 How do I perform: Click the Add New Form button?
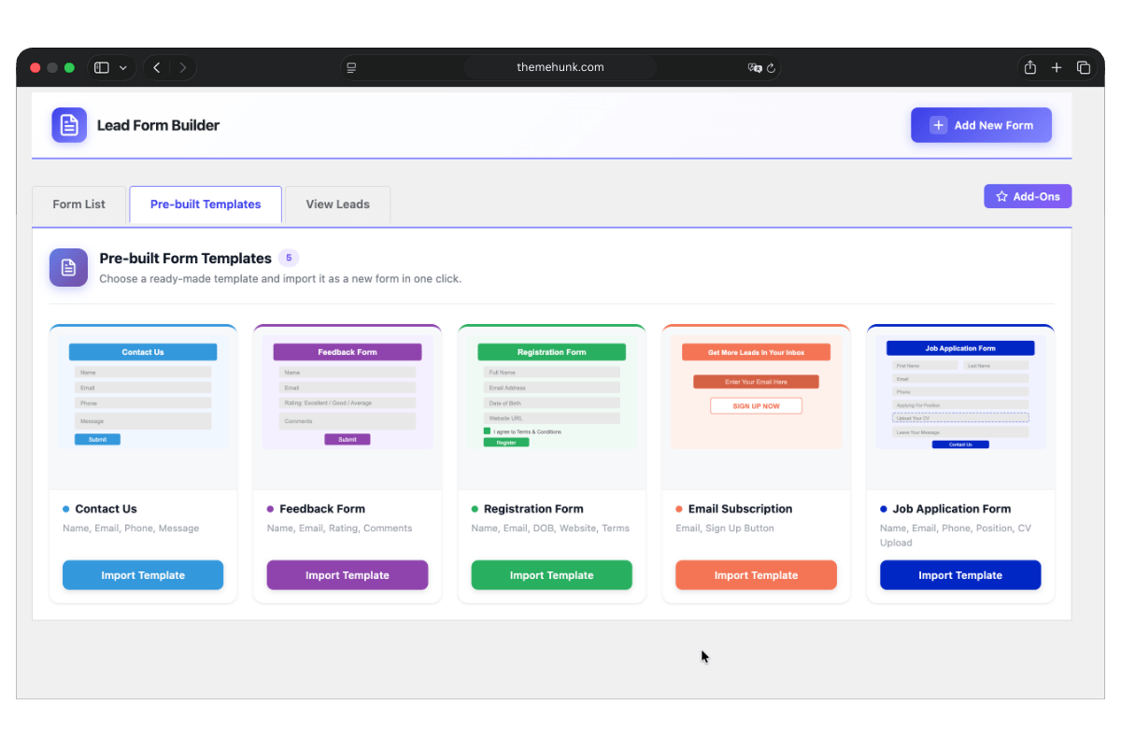(x=981, y=125)
